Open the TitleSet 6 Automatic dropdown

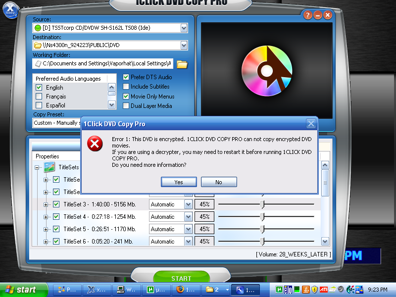[x=188, y=242]
